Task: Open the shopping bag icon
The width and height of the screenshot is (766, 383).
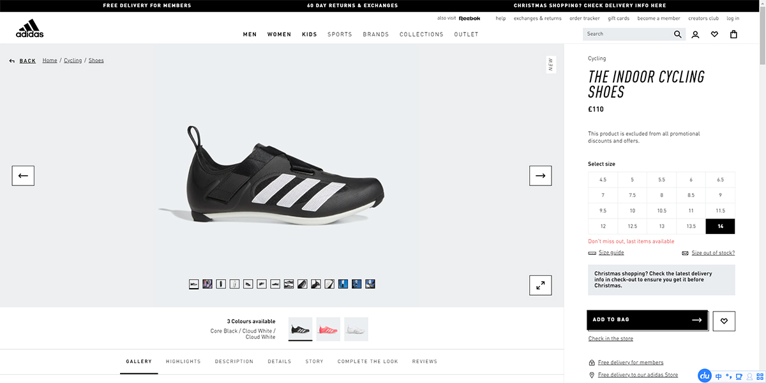Action: (733, 34)
